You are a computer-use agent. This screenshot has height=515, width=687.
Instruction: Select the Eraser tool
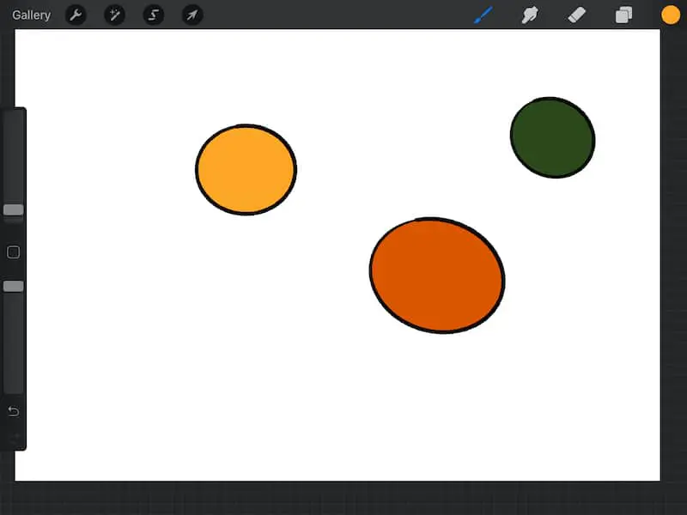(x=576, y=15)
